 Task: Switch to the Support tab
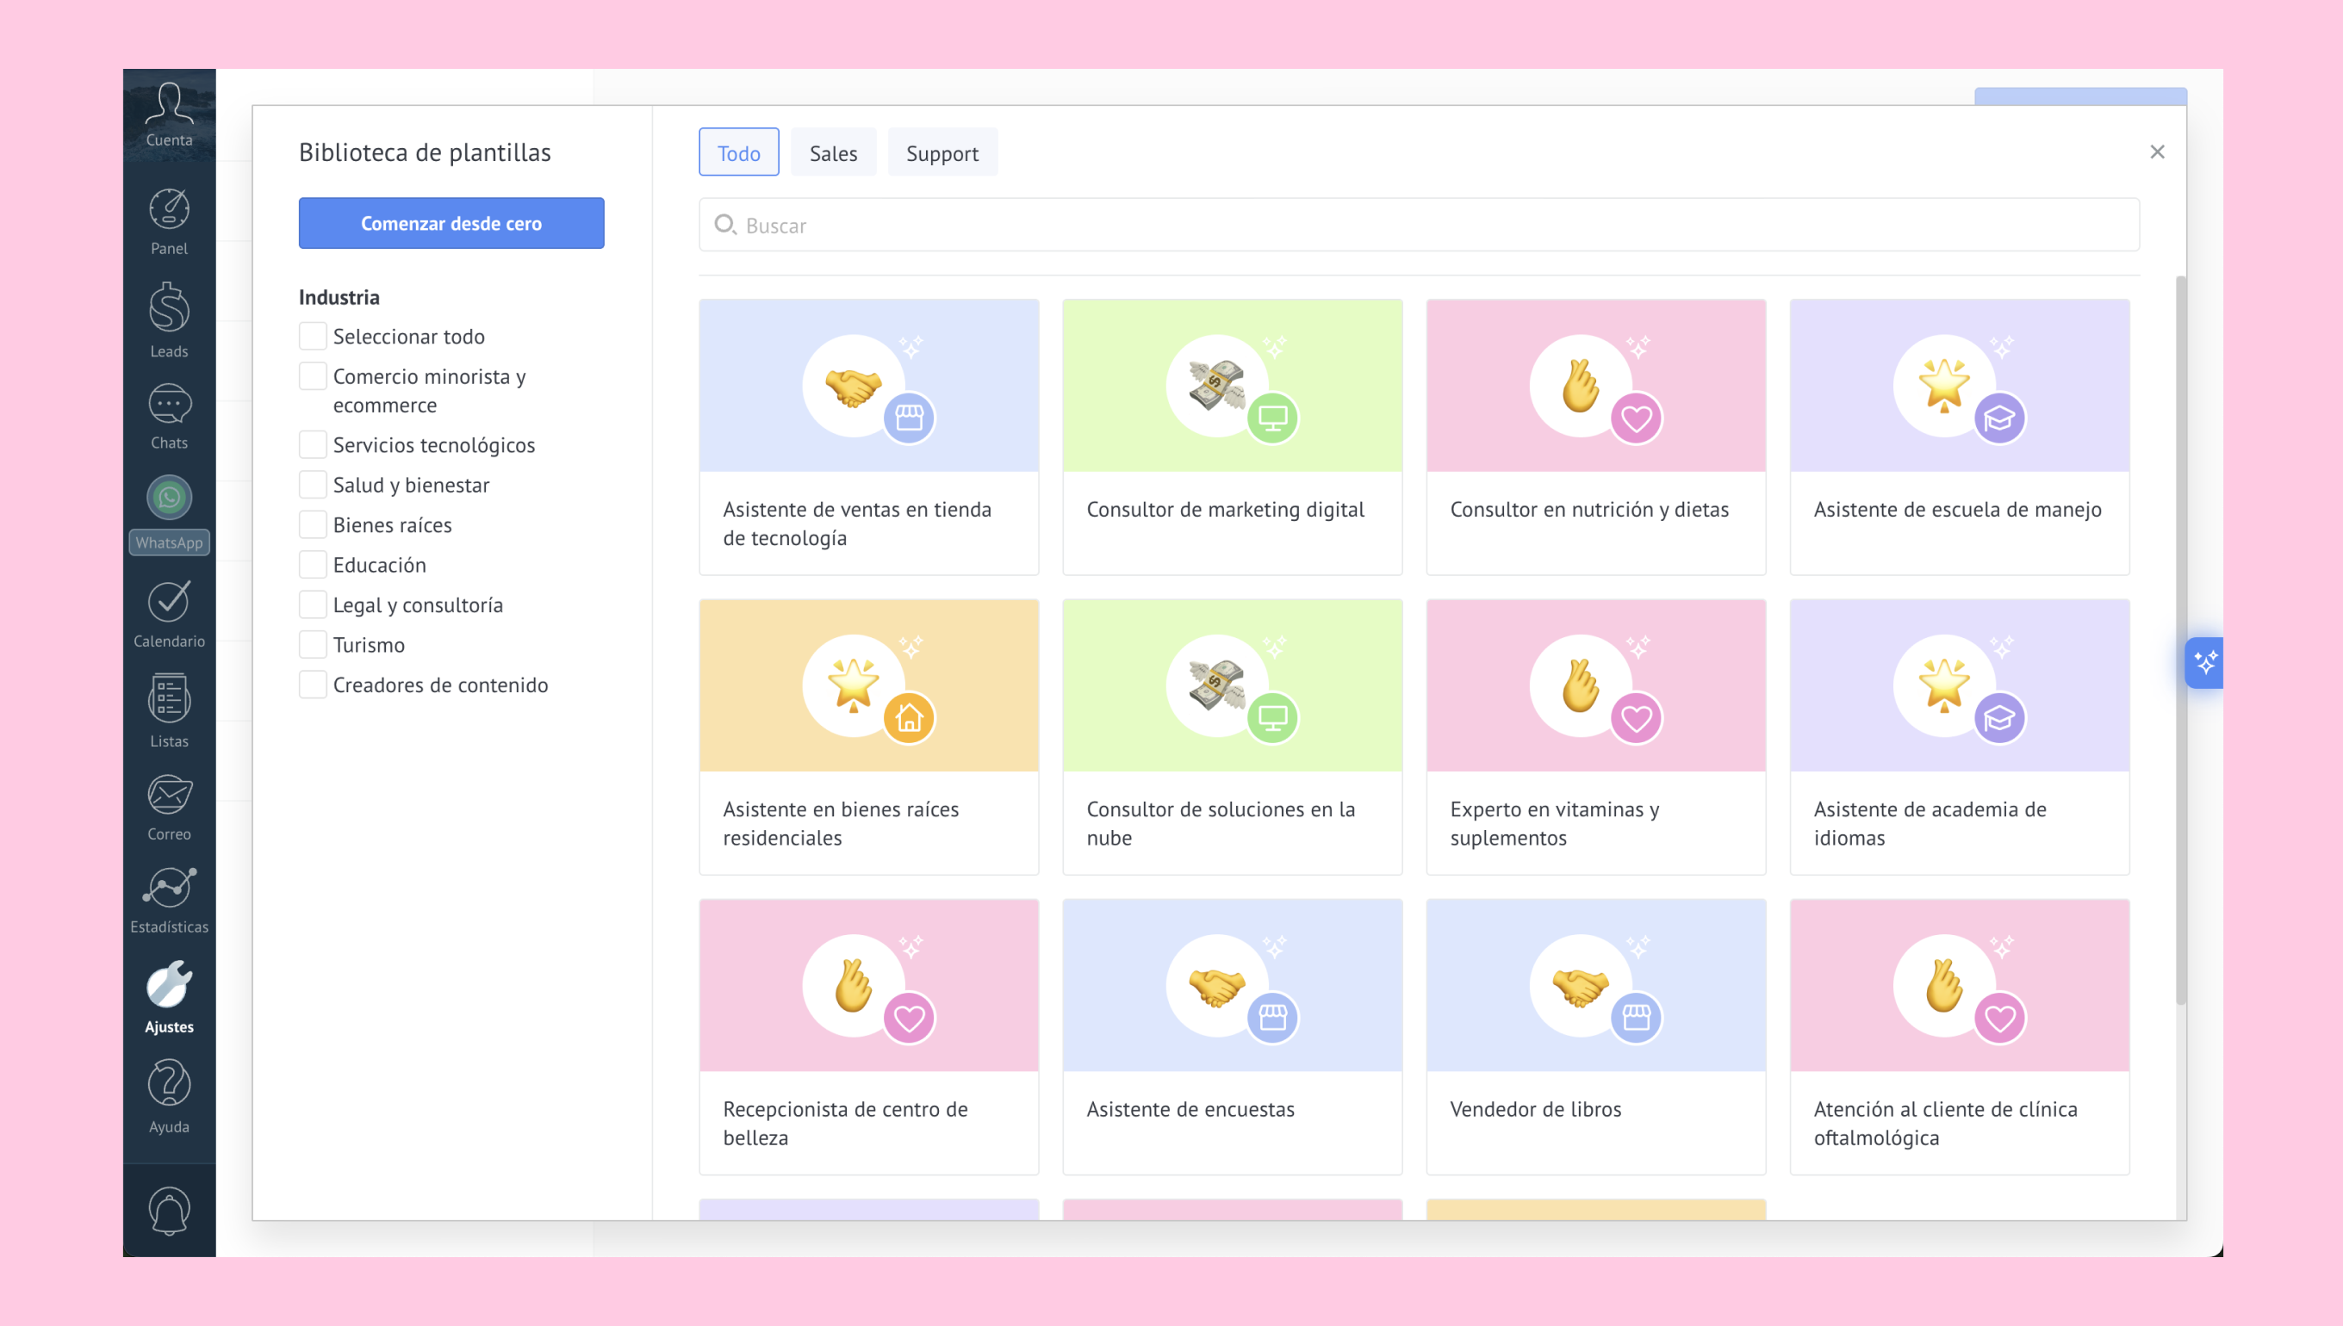942,153
